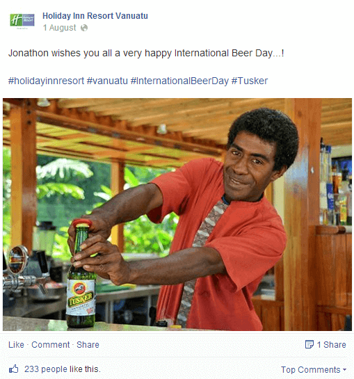The height and width of the screenshot is (379, 354).
Task: Click the thumbs-up likes icon
Action: pos(13,369)
